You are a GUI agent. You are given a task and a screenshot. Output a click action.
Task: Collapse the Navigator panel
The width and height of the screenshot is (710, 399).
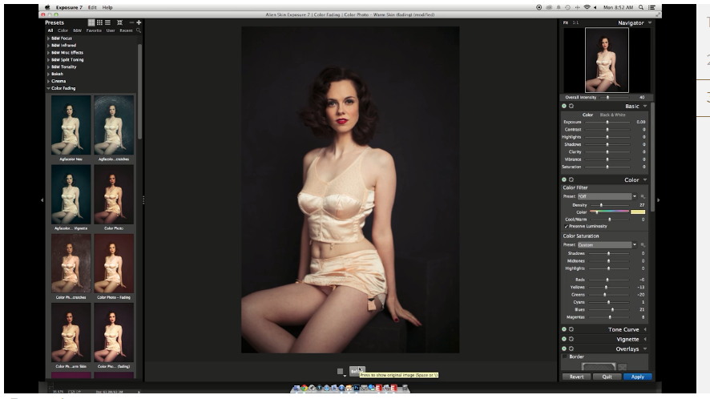650,22
